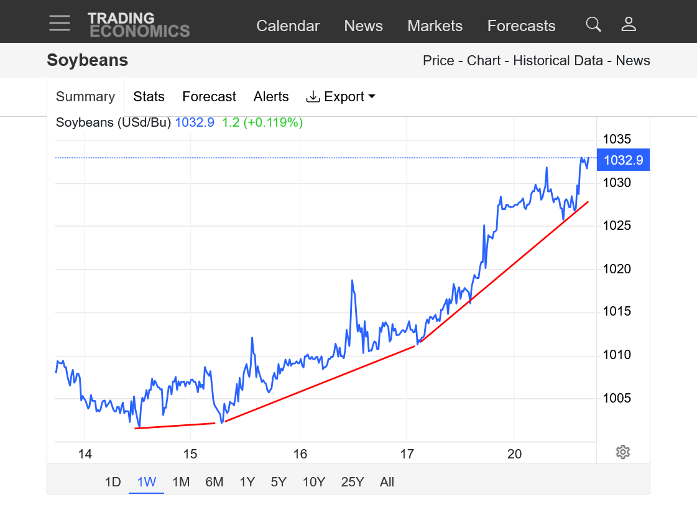This screenshot has width=697, height=510.
Task: Click the Trading Economics logo
Action: click(138, 25)
